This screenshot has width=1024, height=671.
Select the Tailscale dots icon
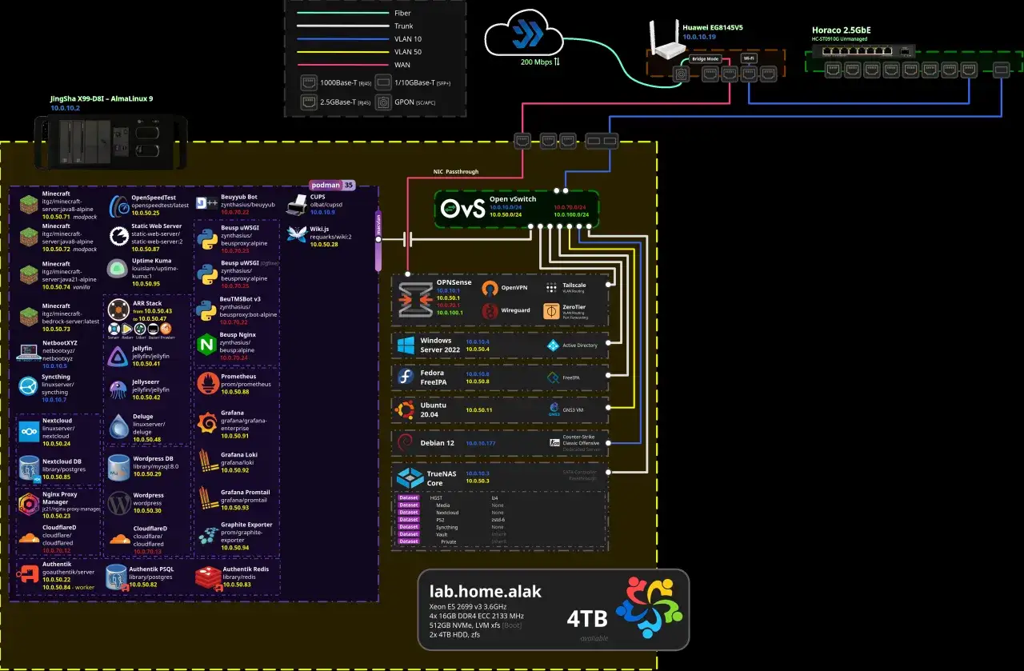552,288
